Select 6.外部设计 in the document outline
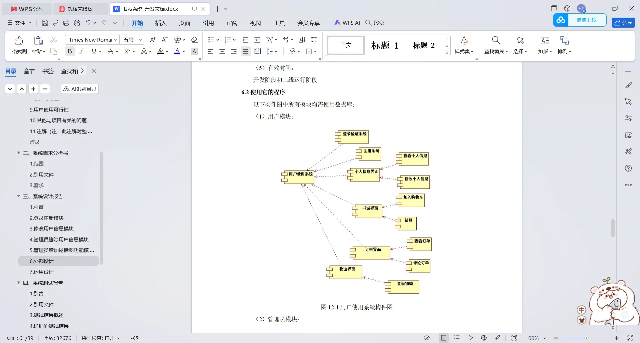This screenshot has height=343, width=640. tap(42, 261)
